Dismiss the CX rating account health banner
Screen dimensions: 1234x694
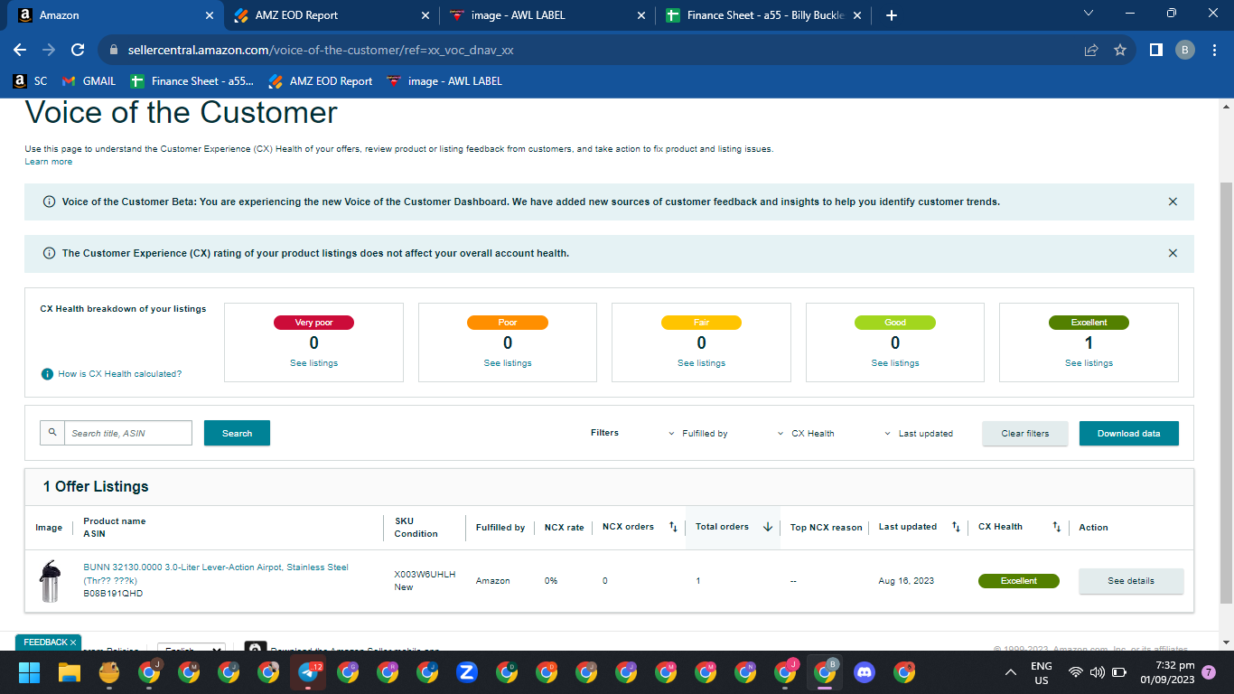(x=1173, y=253)
